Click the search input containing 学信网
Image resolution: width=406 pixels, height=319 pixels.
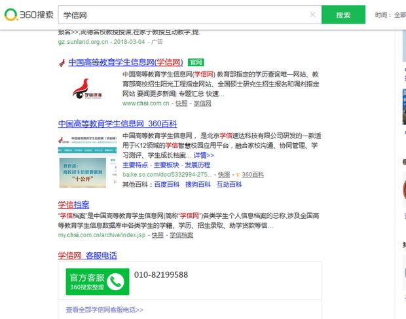click(183, 15)
